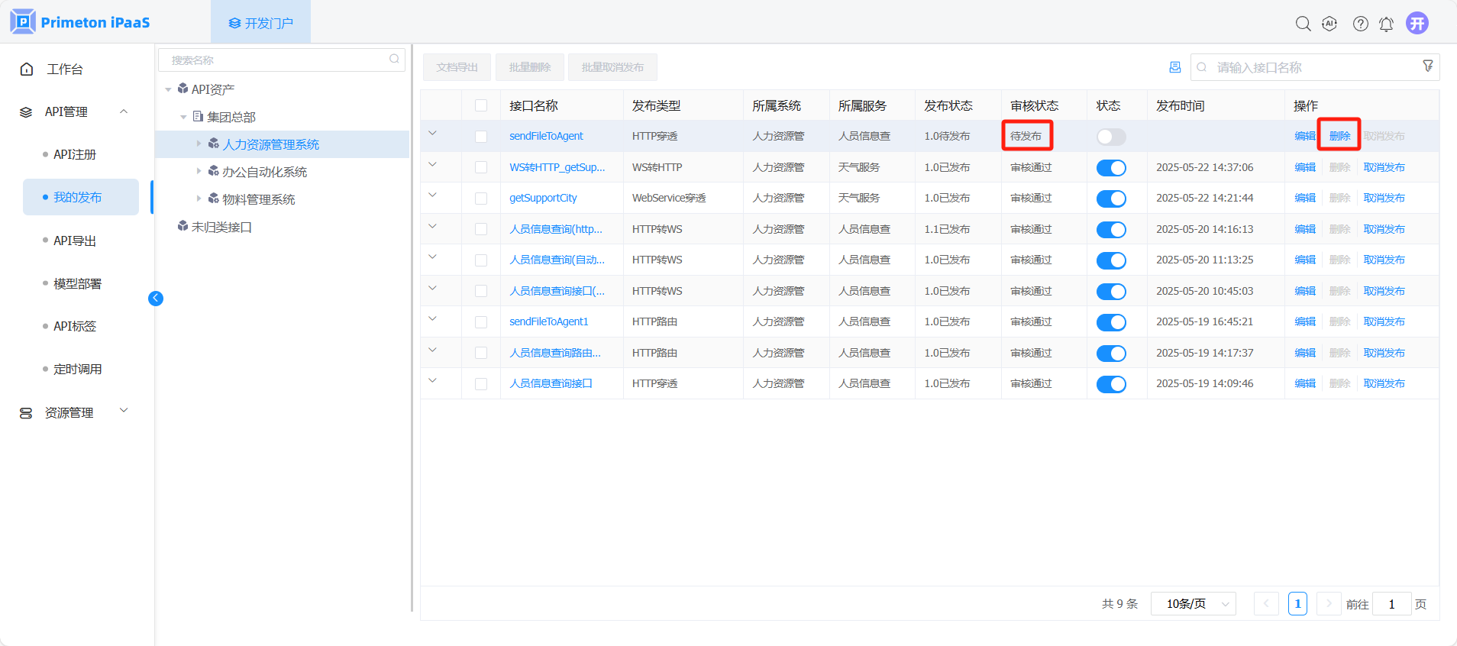The image size is (1457, 646).
Task: Click the help question mark icon
Action: pyautogui.click(x=1360, y=24)
